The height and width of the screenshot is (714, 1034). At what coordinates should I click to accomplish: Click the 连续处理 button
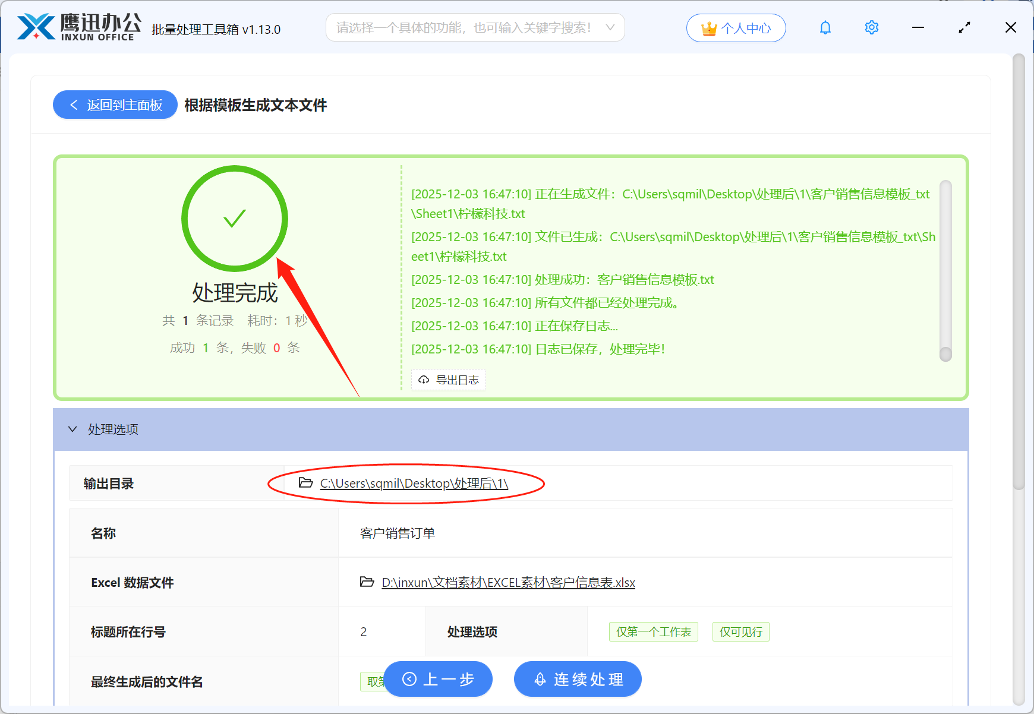click(577, 679)
